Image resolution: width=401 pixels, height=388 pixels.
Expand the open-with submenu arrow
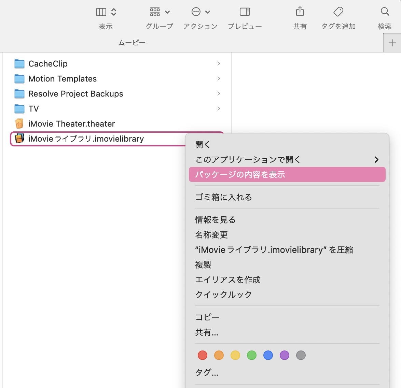(376, 160)
